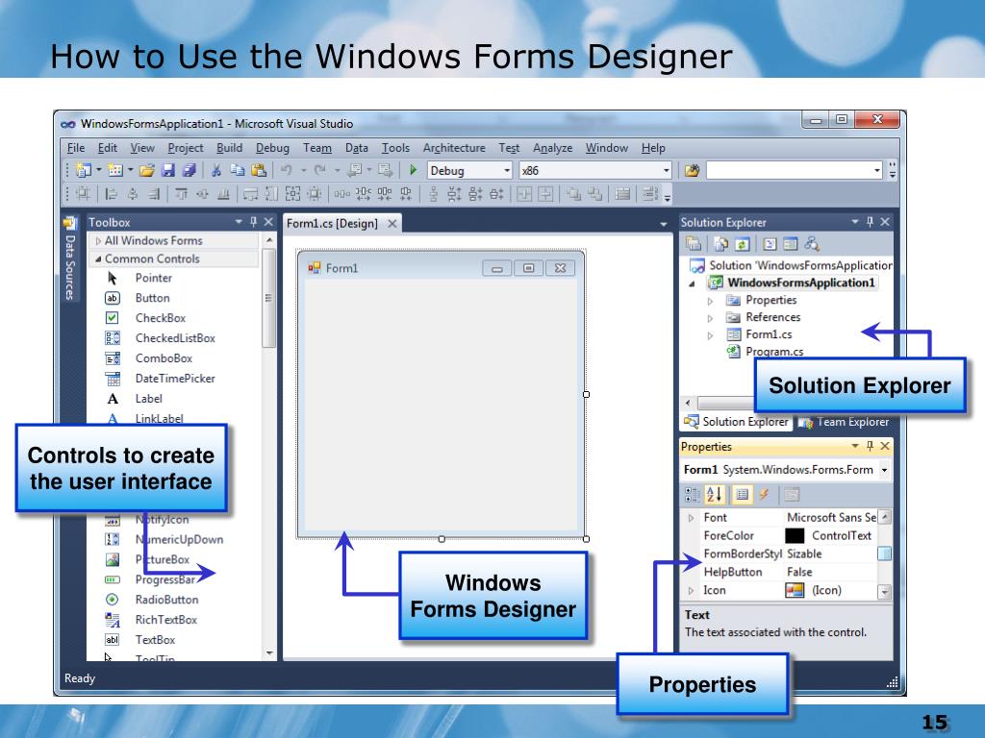Click the Open File folder icon
This screenshot has width=985, height=738.
[146, 170]
